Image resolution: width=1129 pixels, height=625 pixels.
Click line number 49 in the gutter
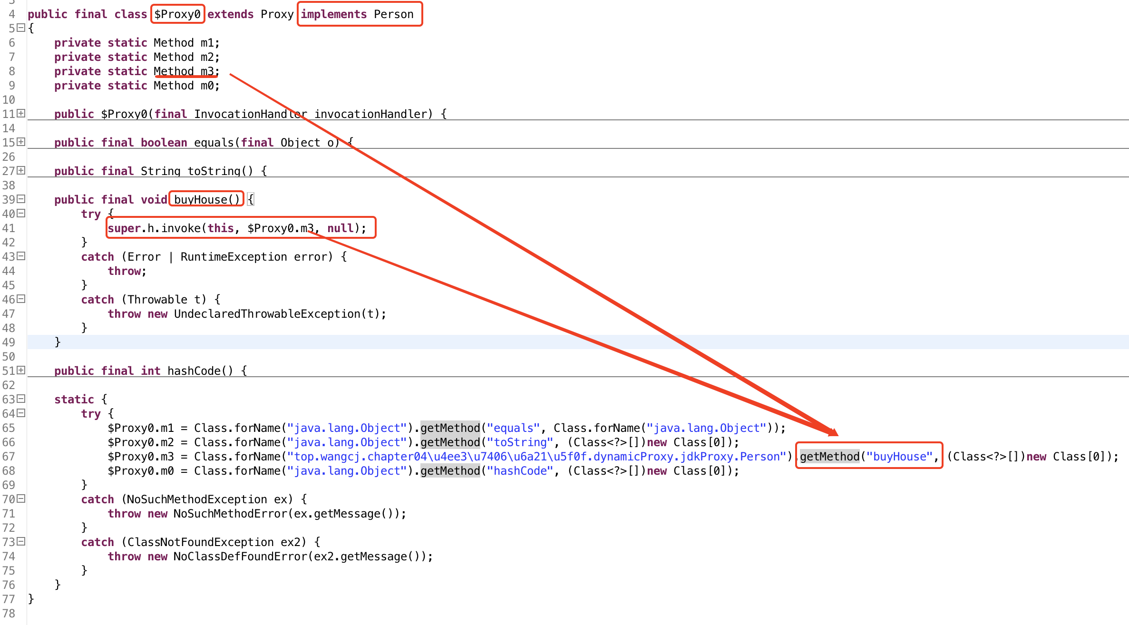click(x=9, y=342)
